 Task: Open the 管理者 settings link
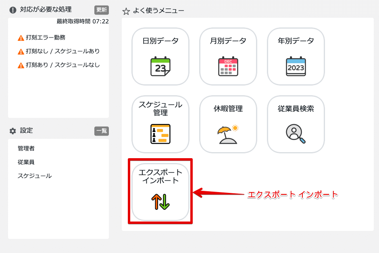pos(26,148)
